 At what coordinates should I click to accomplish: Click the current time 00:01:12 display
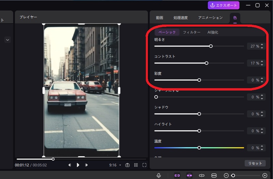click(x=22, y=165)
